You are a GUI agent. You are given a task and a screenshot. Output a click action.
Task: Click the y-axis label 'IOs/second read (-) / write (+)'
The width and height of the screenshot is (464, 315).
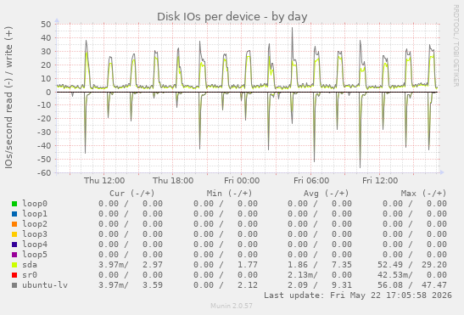click(x=8, y=98)
